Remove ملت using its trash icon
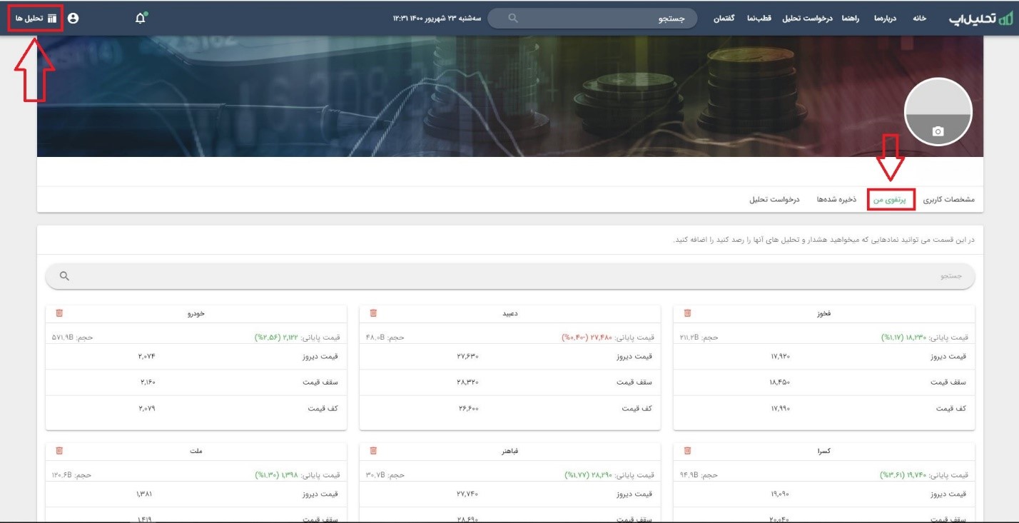This screenshot has width=1019, height=523. coord(59,451)
